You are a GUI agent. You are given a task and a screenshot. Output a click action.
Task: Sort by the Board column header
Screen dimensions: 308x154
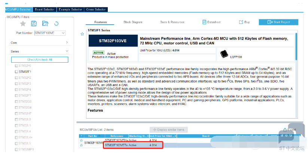(206, 136)
